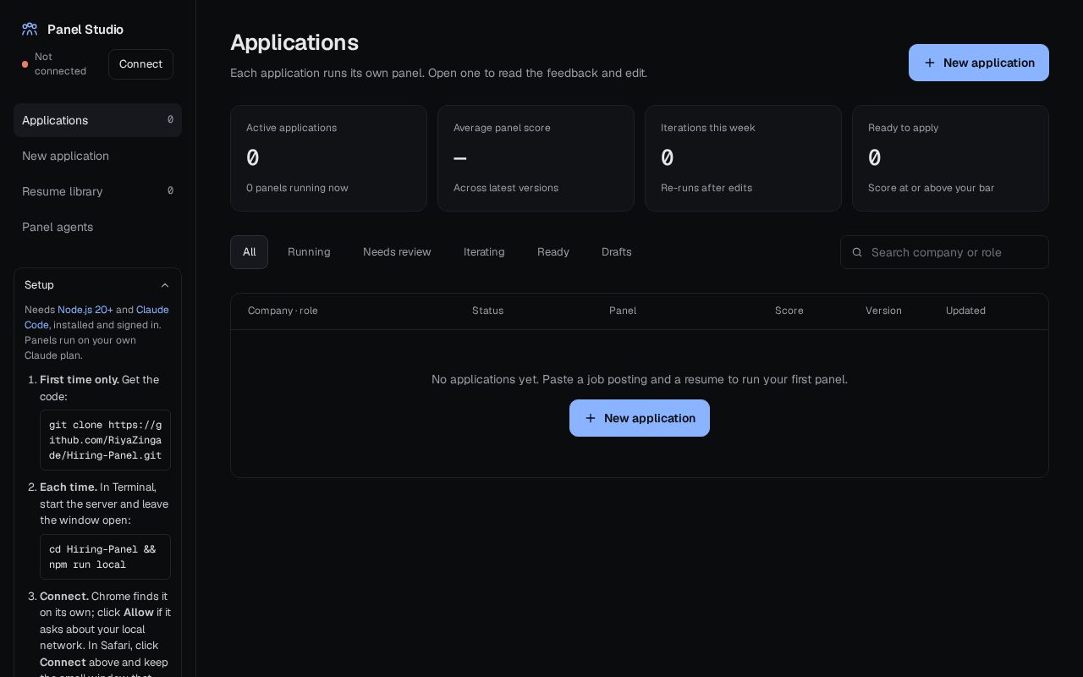Click the Score column header

[x=789, y=311]
